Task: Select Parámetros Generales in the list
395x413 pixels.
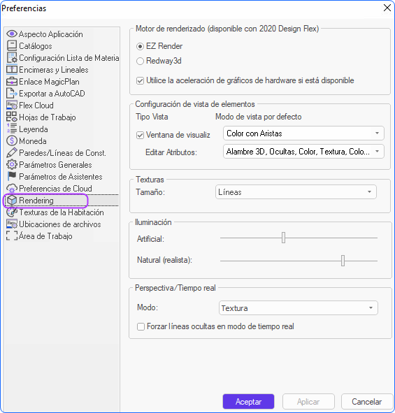Action: [x=56, y=165]
